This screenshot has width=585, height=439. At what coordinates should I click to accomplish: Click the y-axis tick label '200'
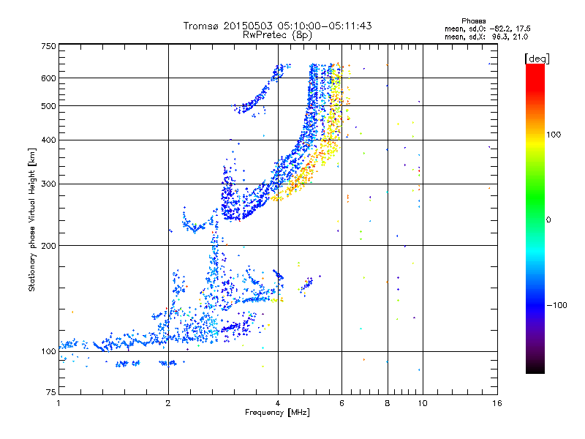tap(48, 246)
